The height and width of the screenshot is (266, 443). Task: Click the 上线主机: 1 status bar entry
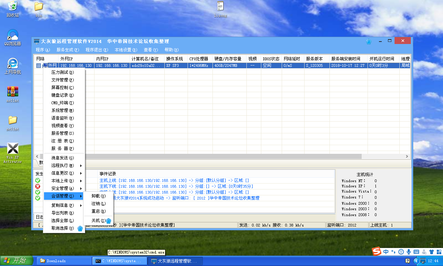(x=390, y=225)
